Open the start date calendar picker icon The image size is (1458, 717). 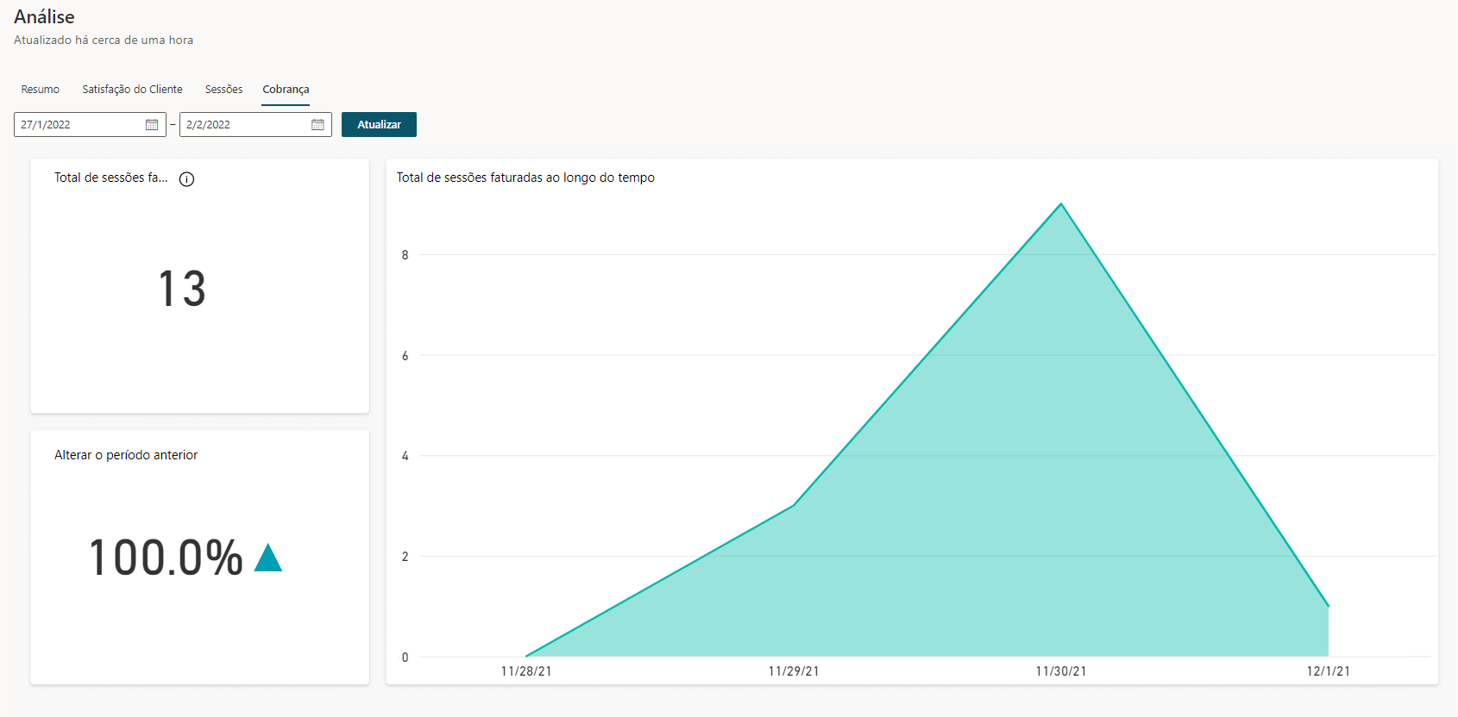pos(152,125)
